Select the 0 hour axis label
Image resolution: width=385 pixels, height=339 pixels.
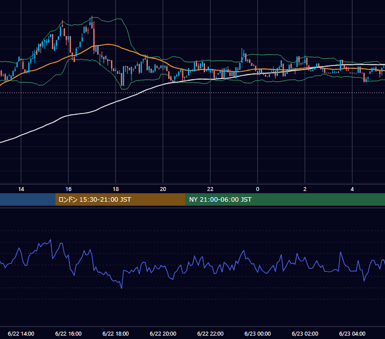pyautogui.click(x=258, y=189)
